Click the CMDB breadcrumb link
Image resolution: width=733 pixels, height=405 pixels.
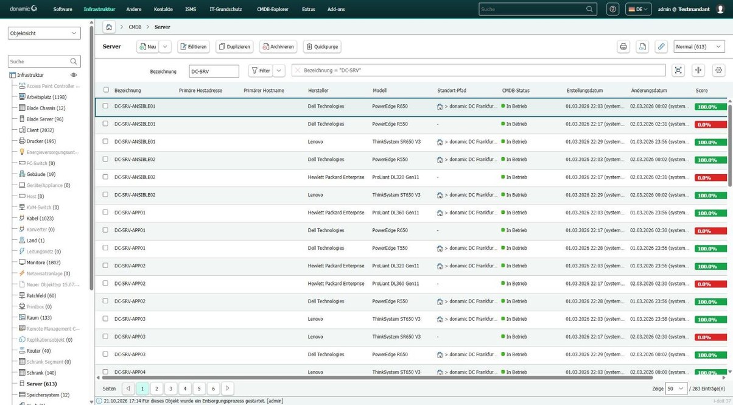135,27
